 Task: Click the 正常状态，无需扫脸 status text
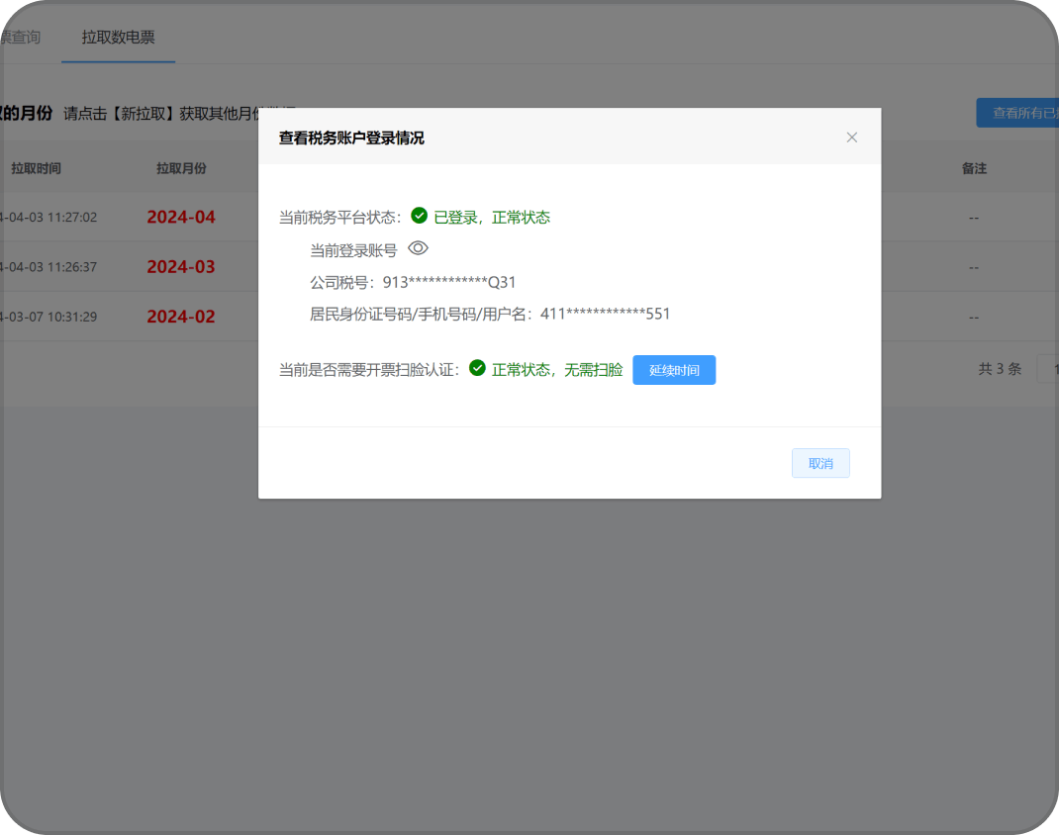click(x=557, y=370)
